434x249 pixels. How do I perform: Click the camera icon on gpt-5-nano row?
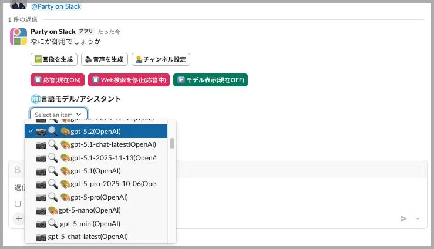[x=41, y=211]
